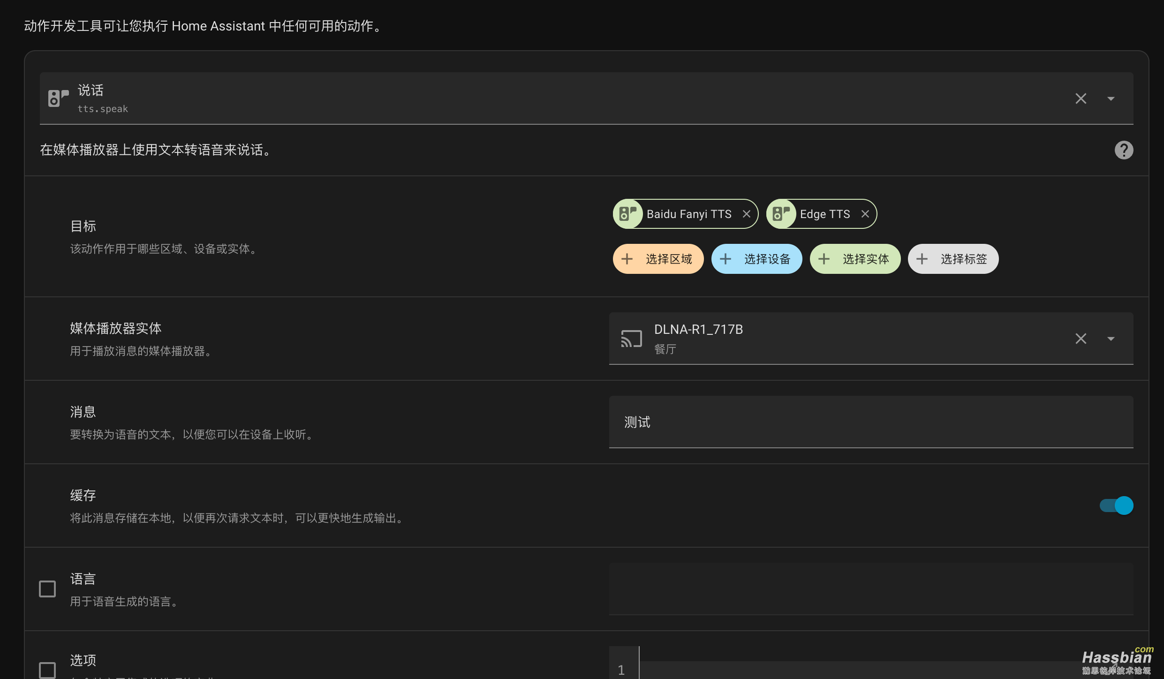This screenshot has width=1164, height=679.
Task: Add a target device with 选择设备
Action: [756, 259]
